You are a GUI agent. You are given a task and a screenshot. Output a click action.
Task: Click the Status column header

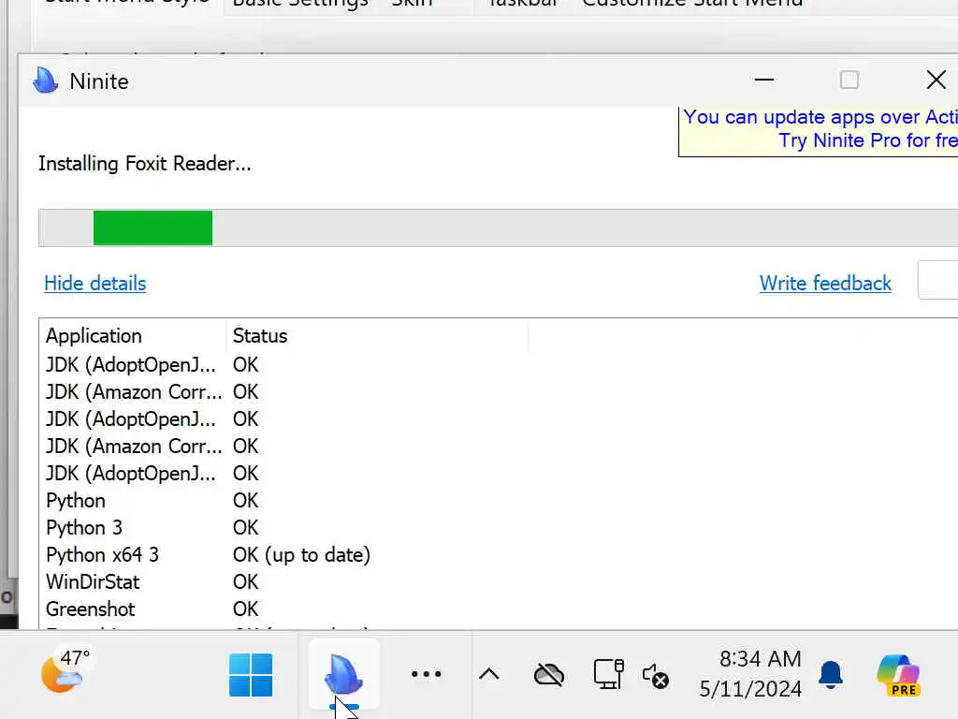[x=376, y=336]
